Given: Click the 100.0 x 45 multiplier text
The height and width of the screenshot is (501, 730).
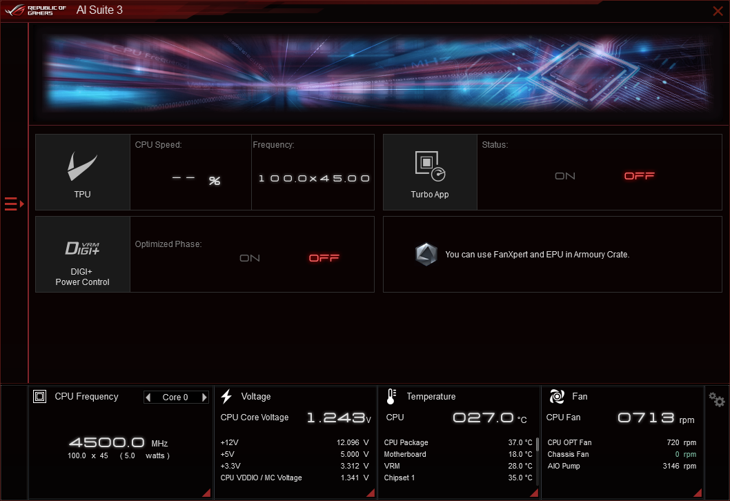Looking at the screenshot, I should coord(88,455).
